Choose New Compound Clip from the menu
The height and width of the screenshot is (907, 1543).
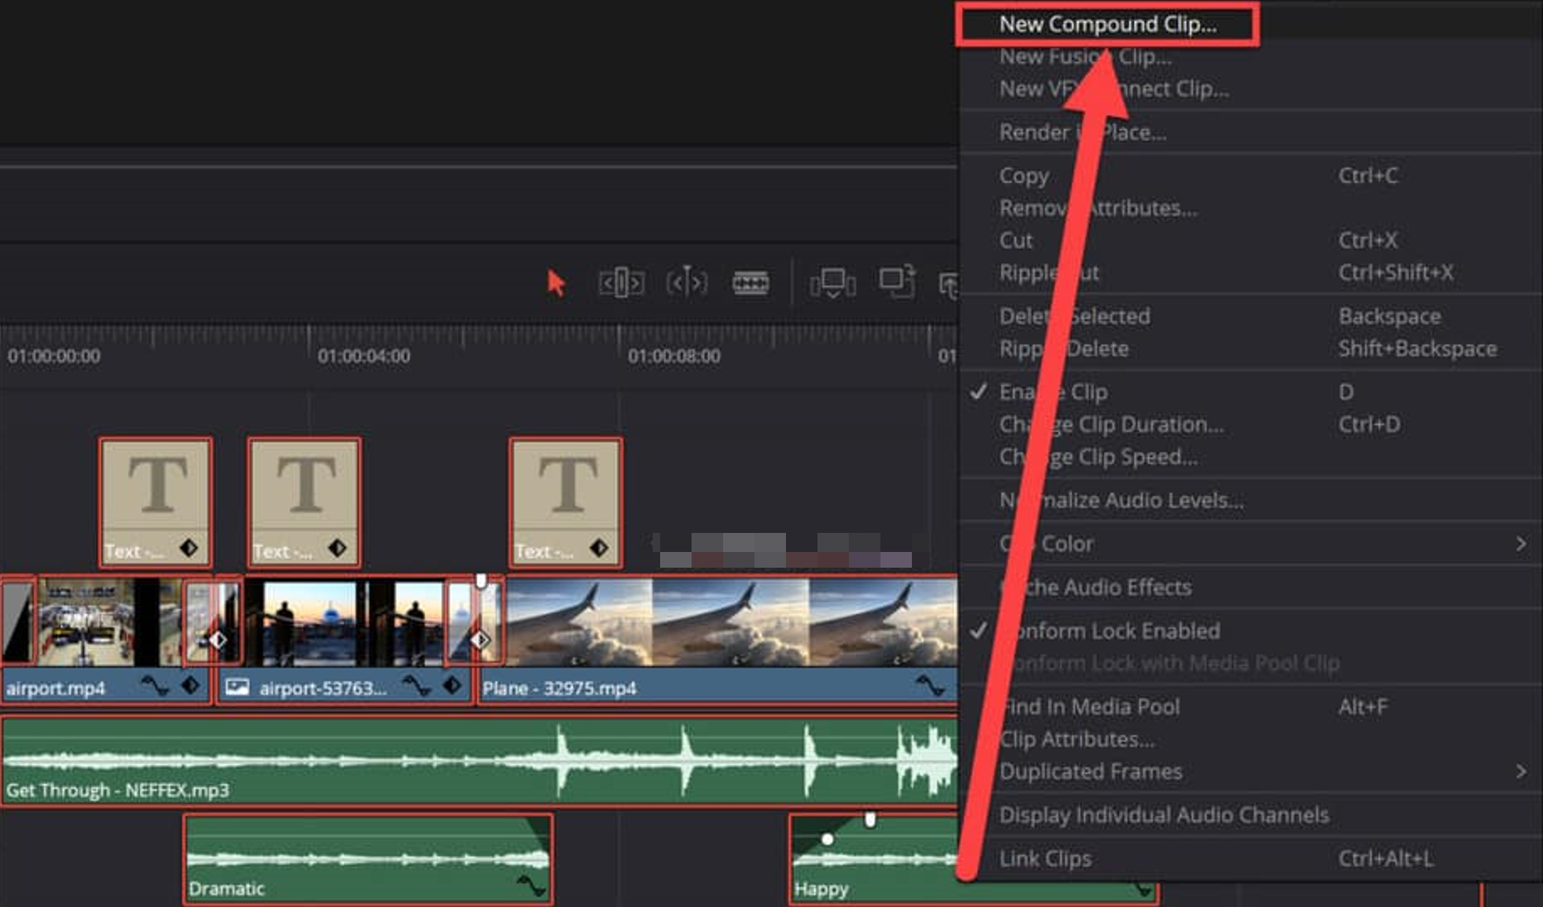pos(1108,23)
